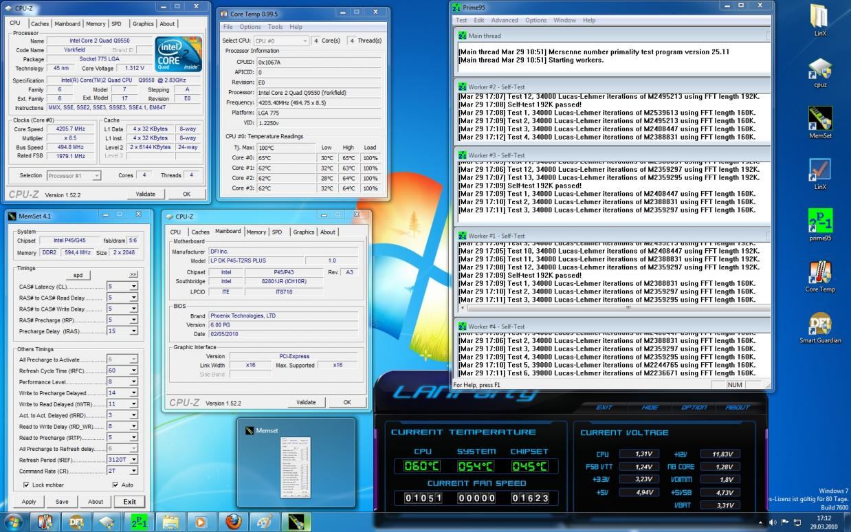Click Apply in MemSet
Viewport: 851px width, 532px height.
pyautogui.click(x=29, y=501)
